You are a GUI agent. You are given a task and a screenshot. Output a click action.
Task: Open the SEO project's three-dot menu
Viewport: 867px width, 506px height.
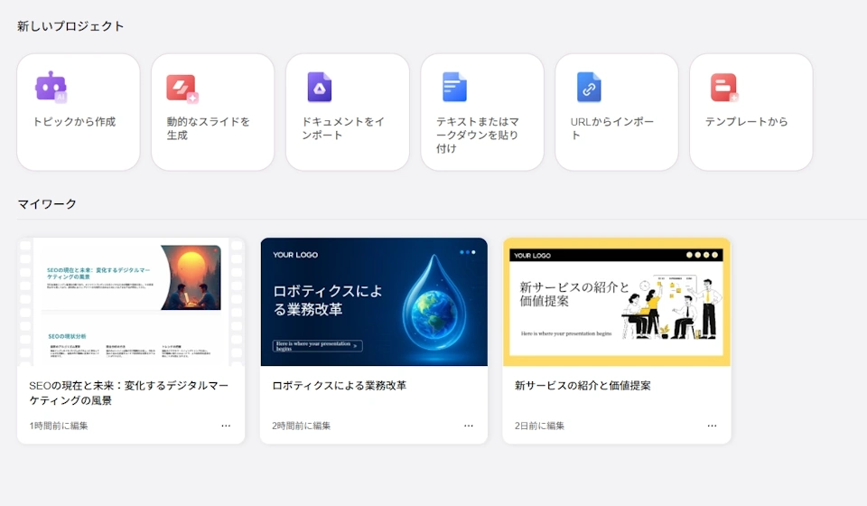coord(226,426)
